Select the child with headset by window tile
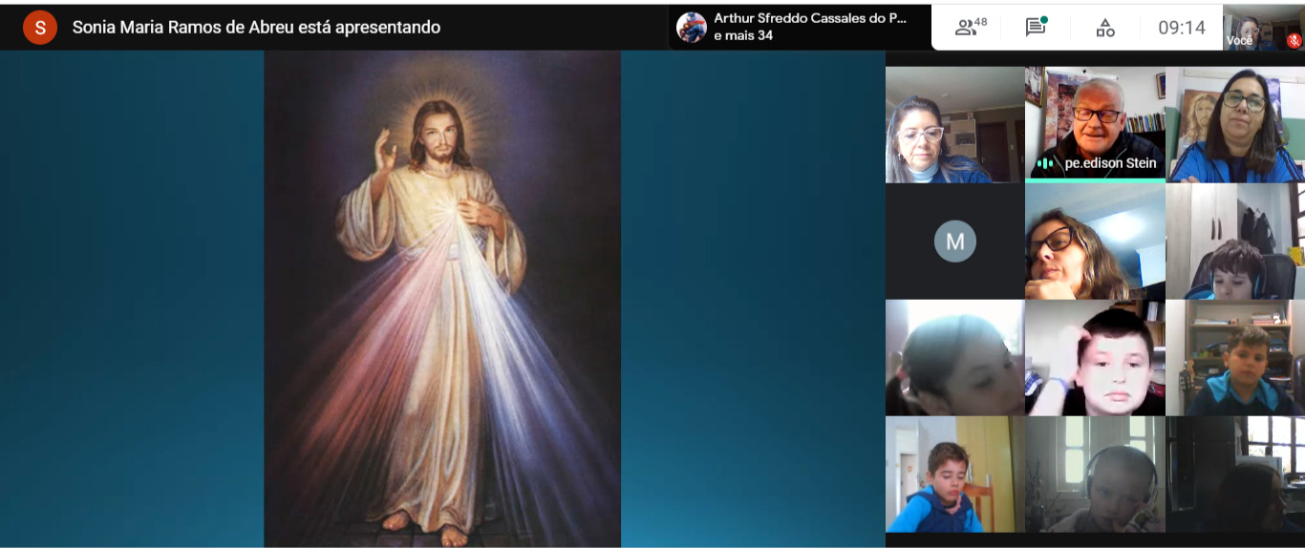 pos(1095,474)
